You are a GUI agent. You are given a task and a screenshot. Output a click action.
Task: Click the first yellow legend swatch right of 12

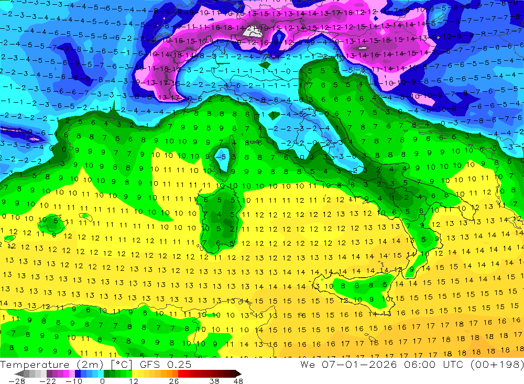(135, 374)
